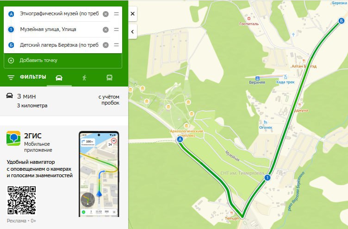Open the 2ГИС mobile app advertisement

64,175
